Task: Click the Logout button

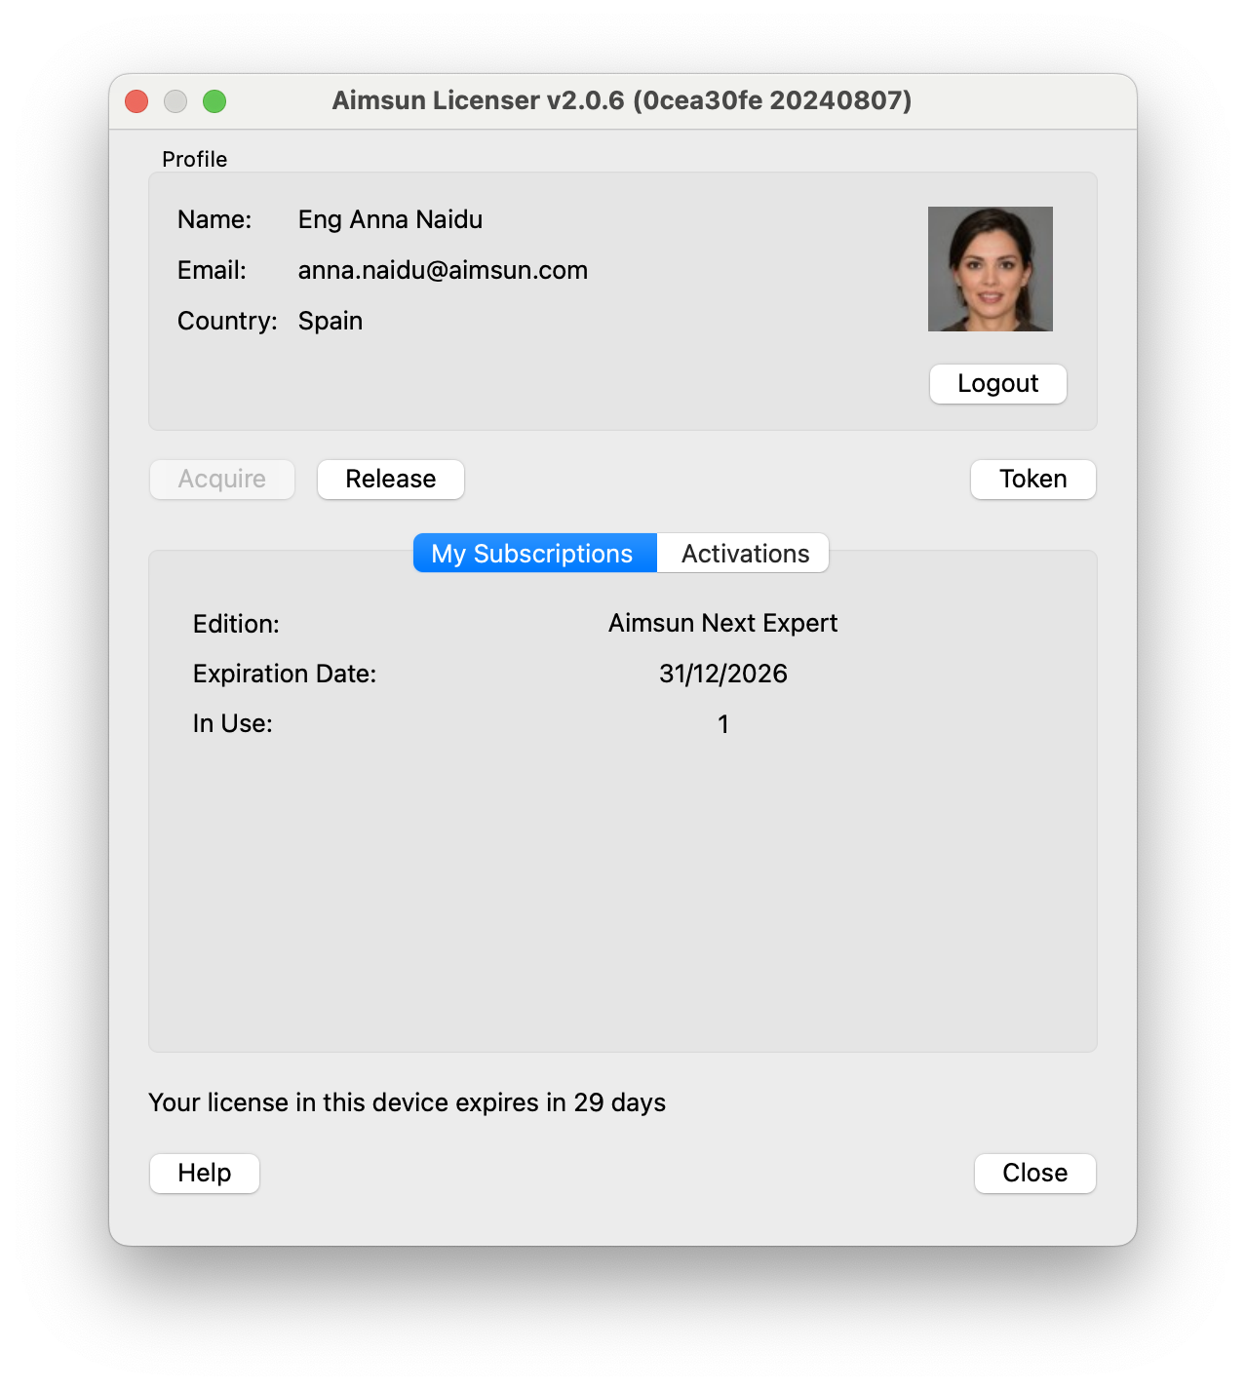Action: [997, 384]
